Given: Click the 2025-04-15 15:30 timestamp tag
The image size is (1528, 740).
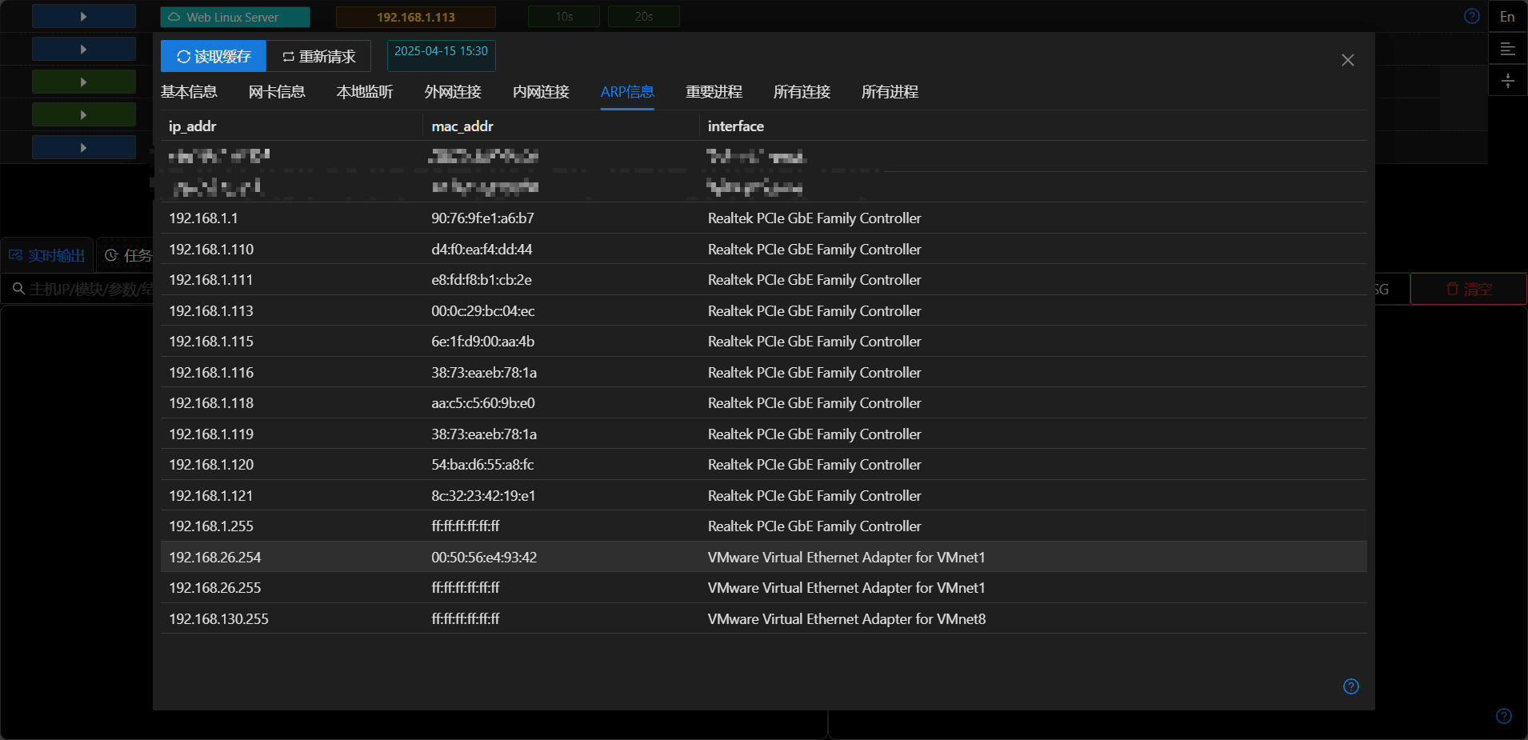Looking at the screenshot, I should coord(442,55).
